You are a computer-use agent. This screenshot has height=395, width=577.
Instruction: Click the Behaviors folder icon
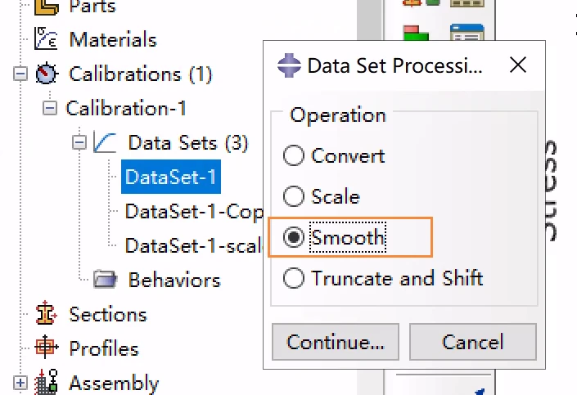pyautogui.click(x=106, y=279)
